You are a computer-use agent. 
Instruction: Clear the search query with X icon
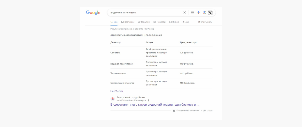pos(185,13)
